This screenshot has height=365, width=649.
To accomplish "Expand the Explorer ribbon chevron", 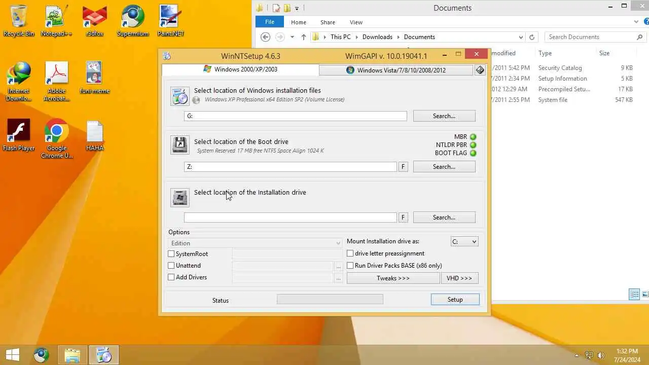I will point(636,22).
